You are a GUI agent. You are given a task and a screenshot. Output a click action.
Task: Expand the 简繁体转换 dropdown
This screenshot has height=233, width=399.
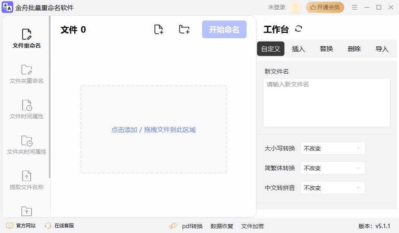[x=332, y=168]
